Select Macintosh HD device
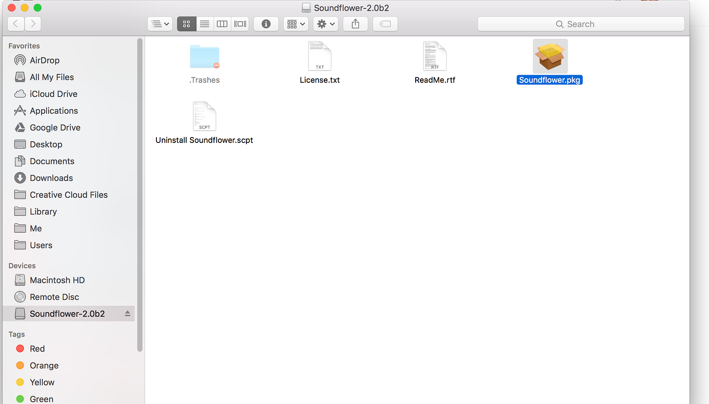 (69, 280)
